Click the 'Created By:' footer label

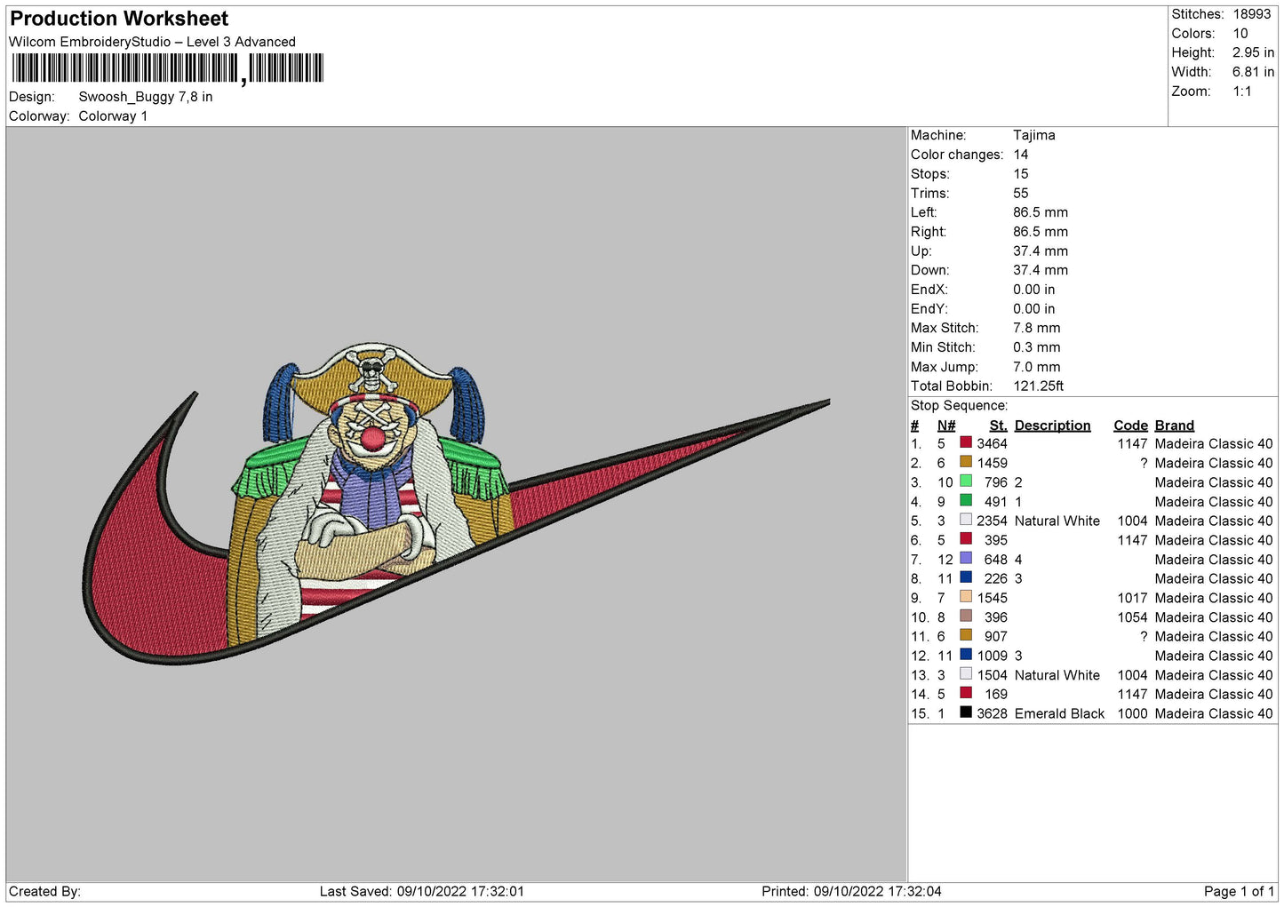point(44,891)
